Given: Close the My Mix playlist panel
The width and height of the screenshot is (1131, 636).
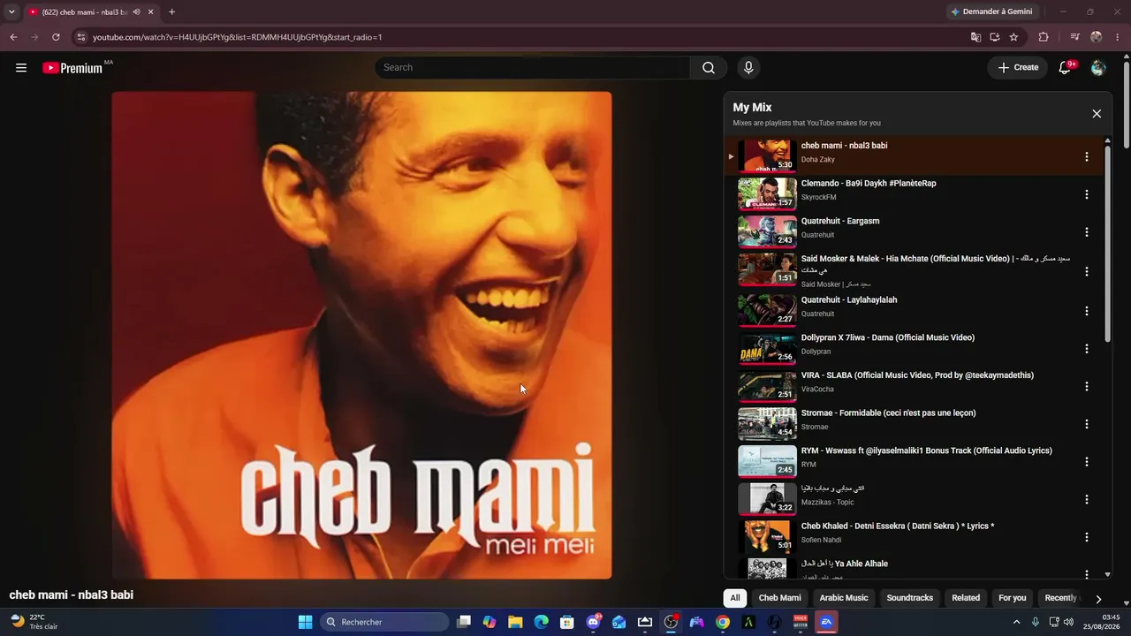Looking at the screenshot, I should [1097, 114].
